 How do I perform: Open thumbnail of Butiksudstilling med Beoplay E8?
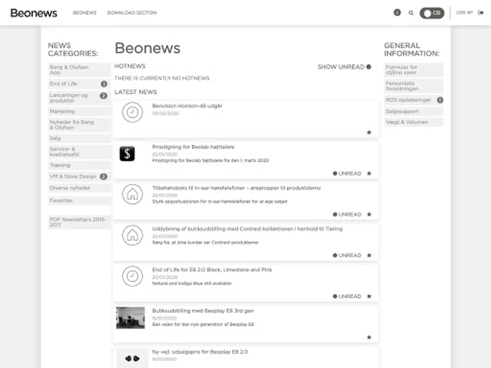click(131, 318)
